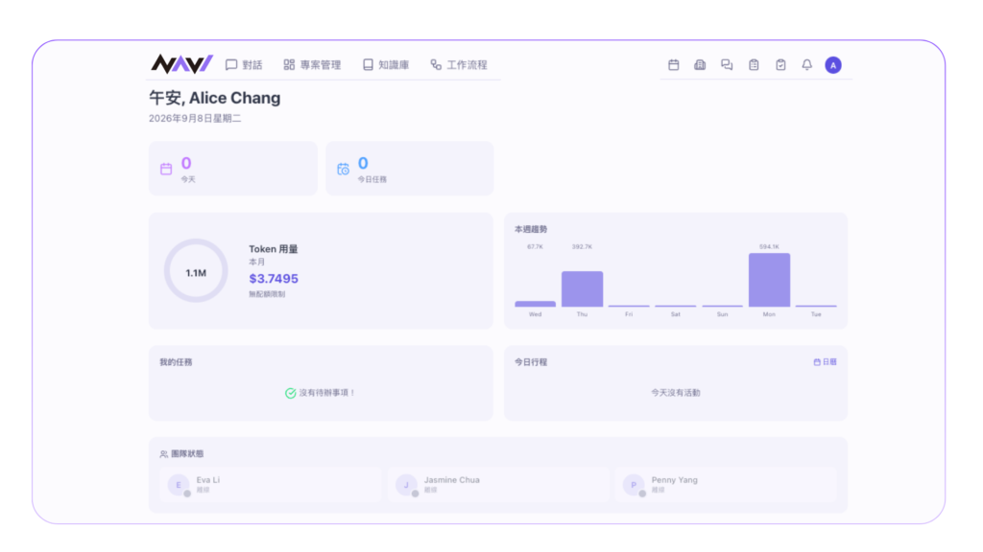Open Jasmine Chua's team member card
This screenshot has height=552, width=983.
(498, 484)
